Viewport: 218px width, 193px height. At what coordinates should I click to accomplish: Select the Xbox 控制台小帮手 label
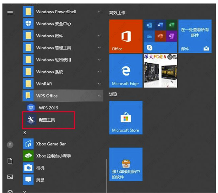[x=54, y=156]
